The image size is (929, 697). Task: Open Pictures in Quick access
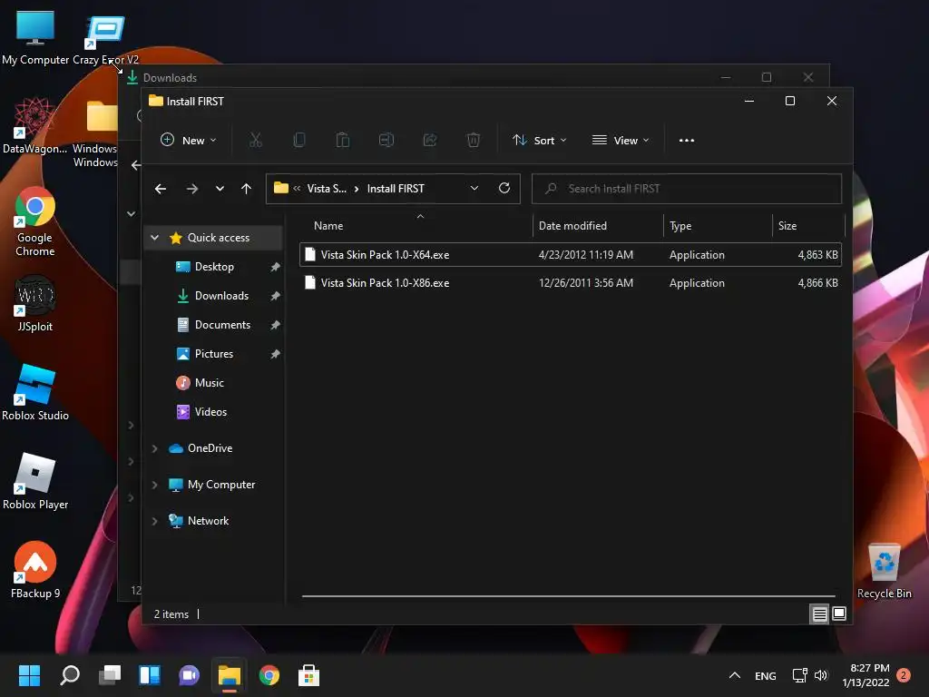(x=213, y=354)
